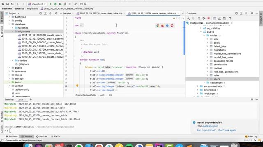
Task: Expand the users table node
Action: tap(207, 79)
